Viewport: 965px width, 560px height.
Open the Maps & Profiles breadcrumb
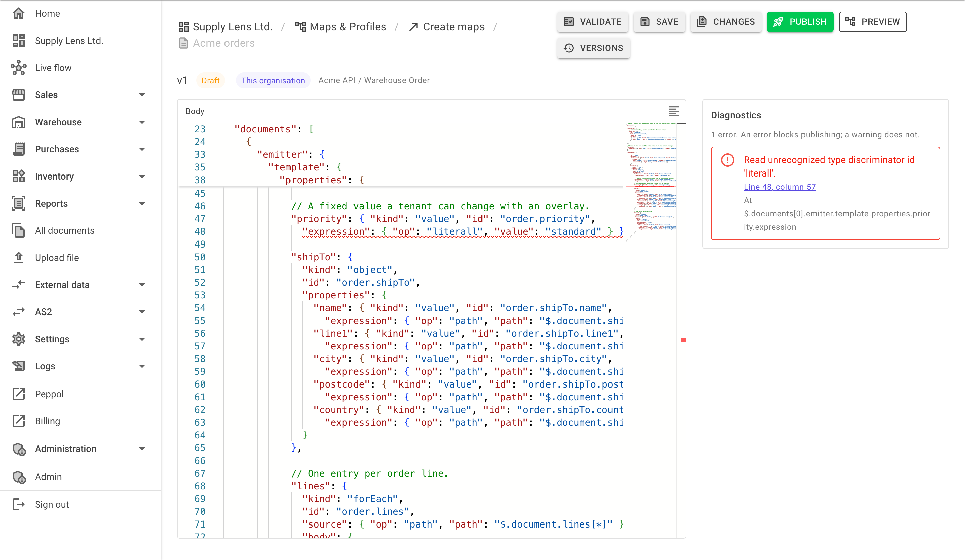click(x=340, y=27)
